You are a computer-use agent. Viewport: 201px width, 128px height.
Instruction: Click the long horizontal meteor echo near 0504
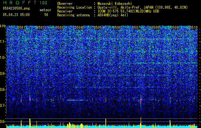pos(75,100)
